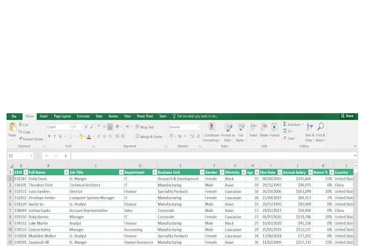Switch to the Power Pivot tab
This screenshot has height=246, width=365.
pos(145,116)
